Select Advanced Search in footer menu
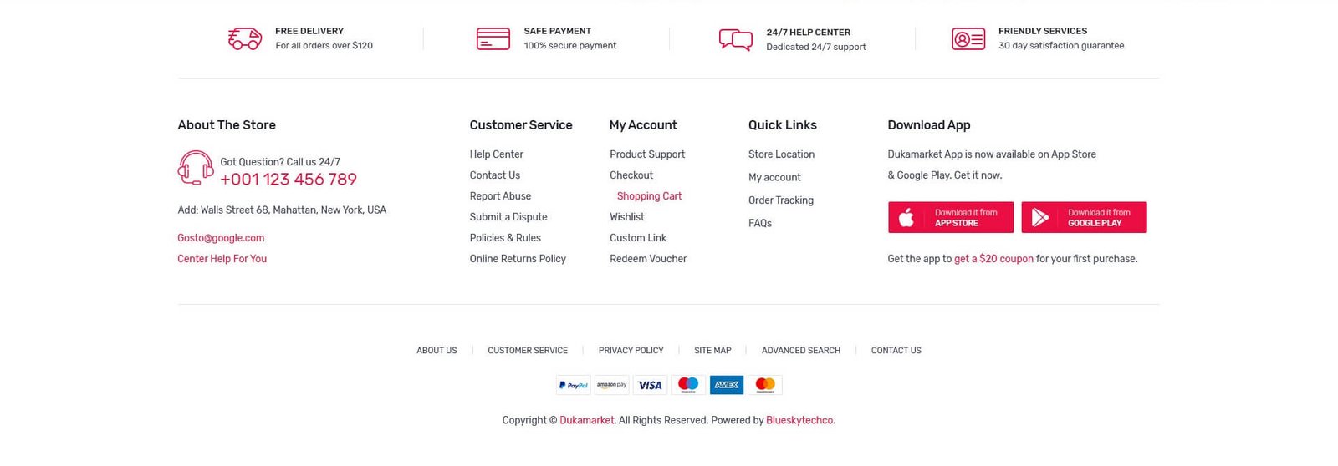 (800, 351)
